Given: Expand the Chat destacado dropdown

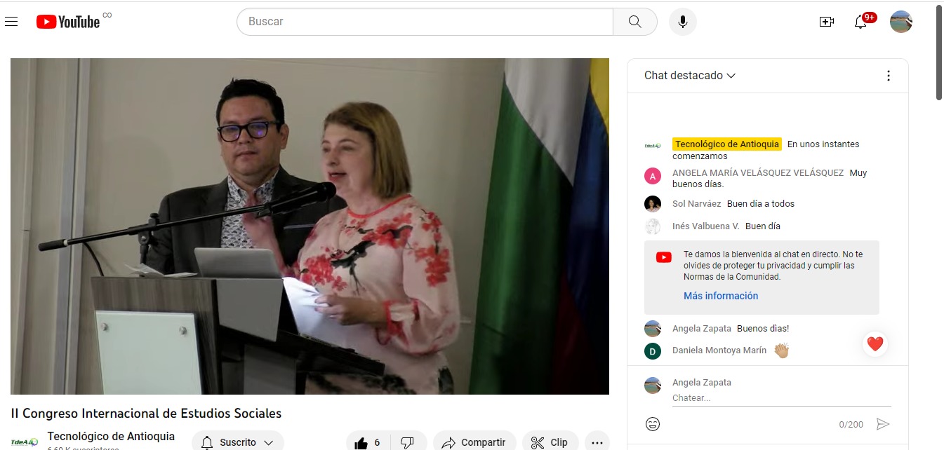Looking at the screenshot, I should [x=690, y=76].
